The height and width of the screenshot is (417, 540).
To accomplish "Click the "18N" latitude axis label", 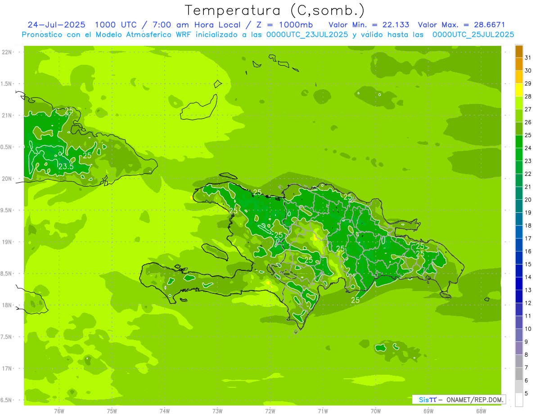I will click(x=7, y=305).
